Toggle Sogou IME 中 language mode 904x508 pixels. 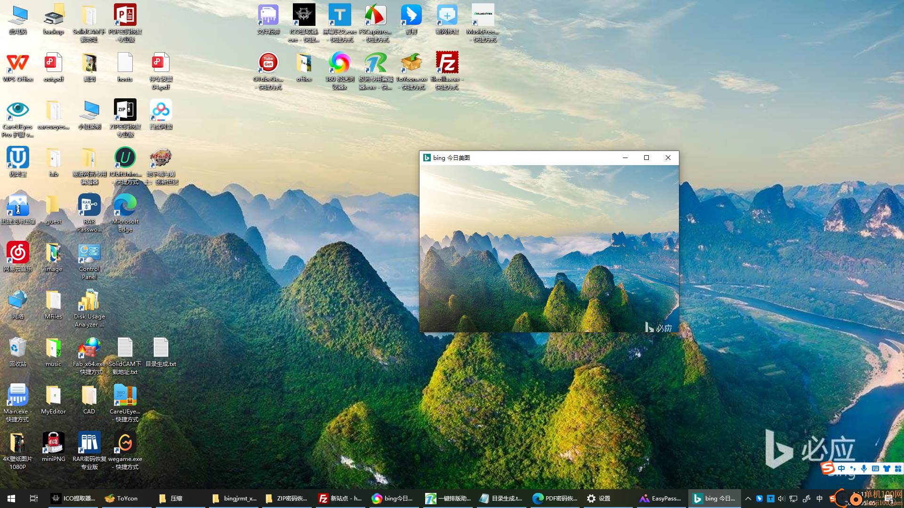[x=841, y=468]
